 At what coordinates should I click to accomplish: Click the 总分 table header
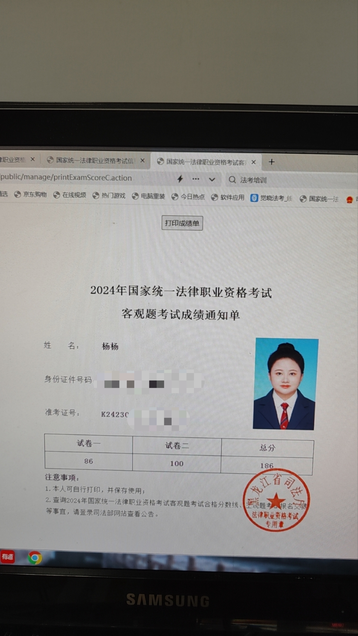(267, 448)
